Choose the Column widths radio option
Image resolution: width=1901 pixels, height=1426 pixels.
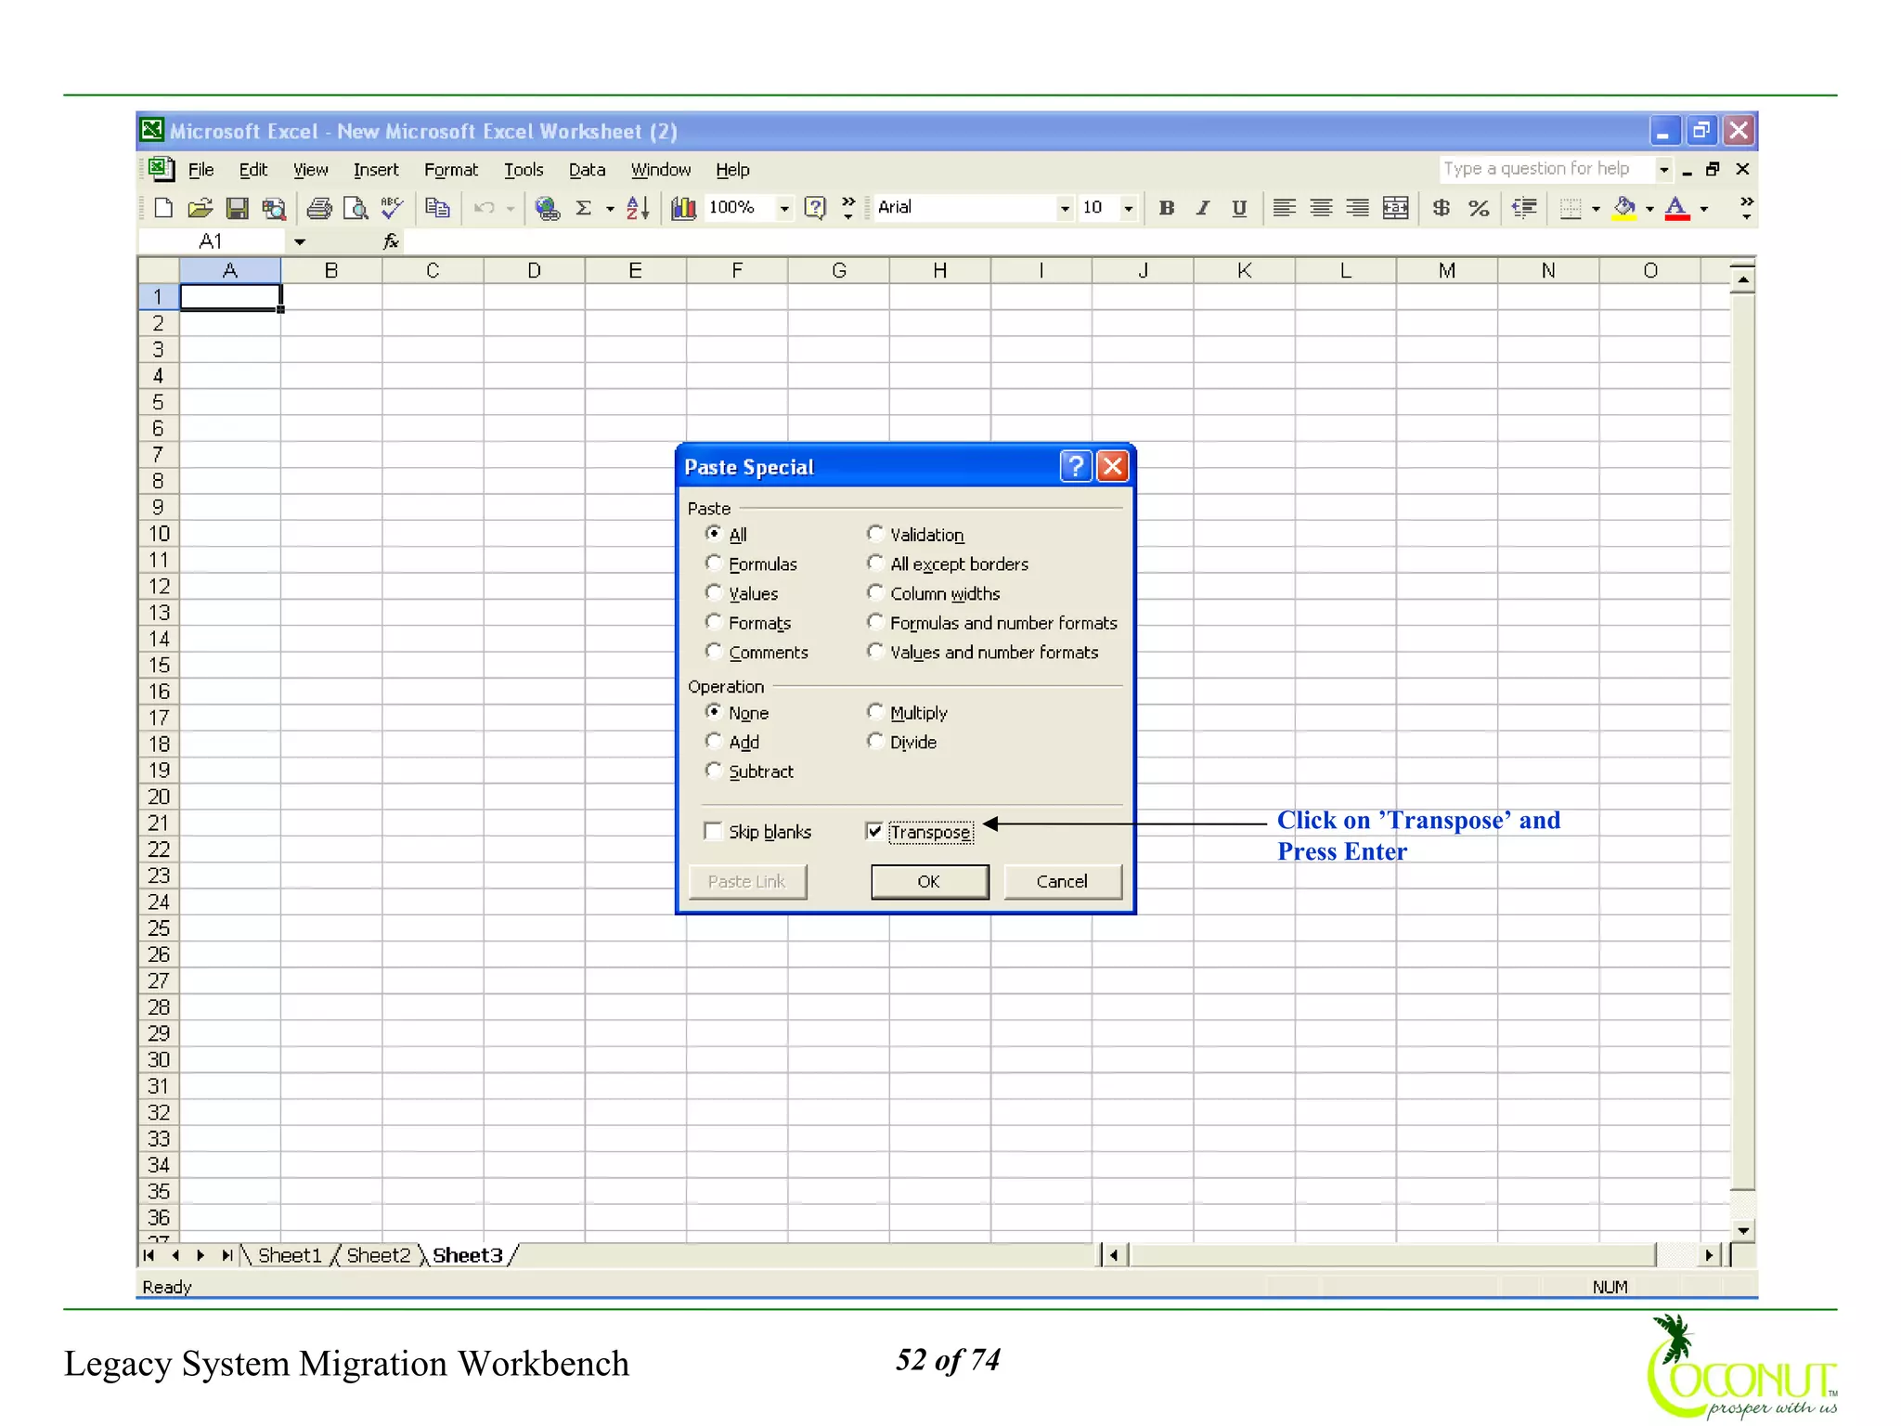pos(874,592)
